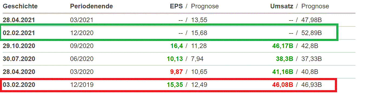Select the 28.04.2021 date row
The image size is (389, 102).
[179, 20]
